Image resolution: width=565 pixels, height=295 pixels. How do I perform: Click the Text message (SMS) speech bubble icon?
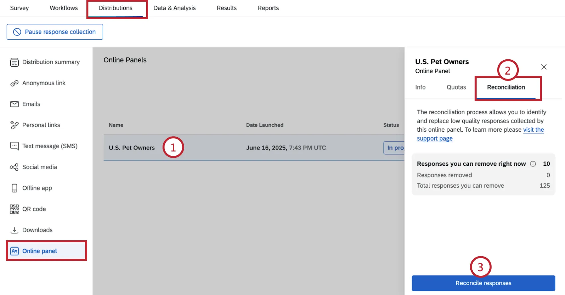[14, 146]
